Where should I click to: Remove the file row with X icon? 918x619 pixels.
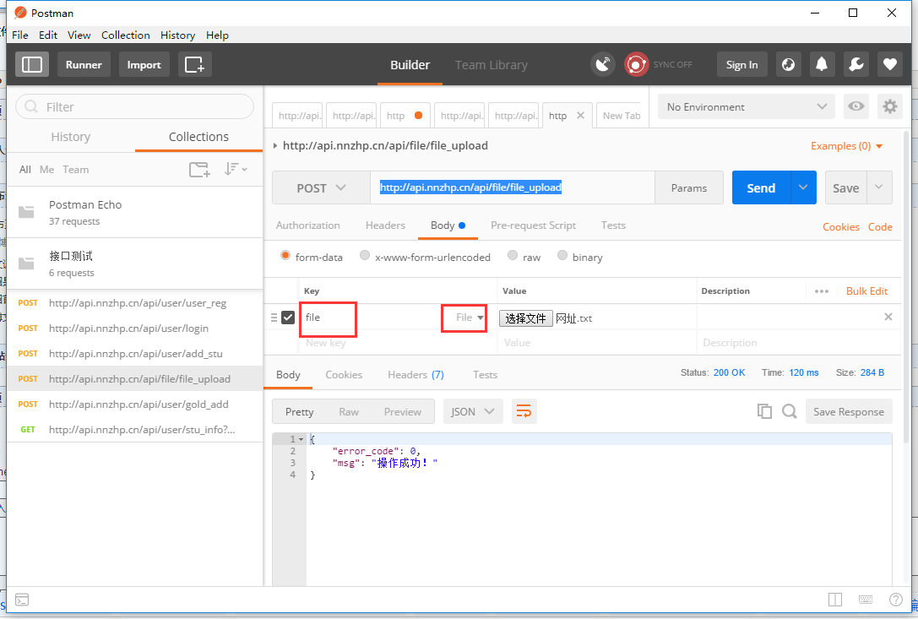pos(888,317)
